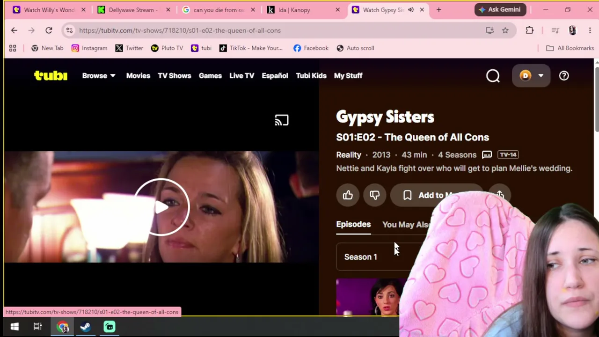Open Auto scroll bookmark
This screenshot has width=599, height=337.
(x=356, y=48)
